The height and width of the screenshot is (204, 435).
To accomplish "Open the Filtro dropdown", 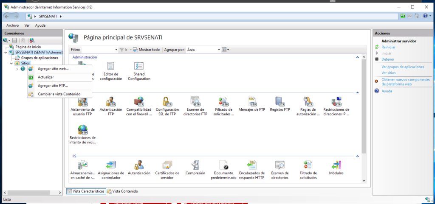I will pos(116,50).
